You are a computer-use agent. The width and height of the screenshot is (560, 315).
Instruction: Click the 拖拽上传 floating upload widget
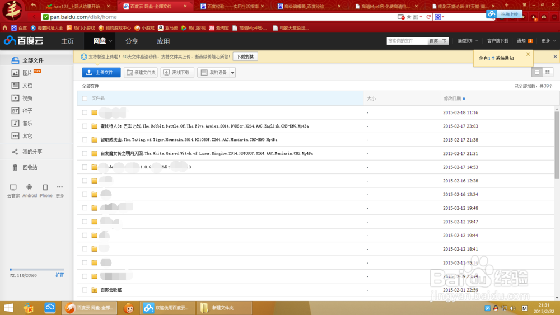tap(505, 15)
